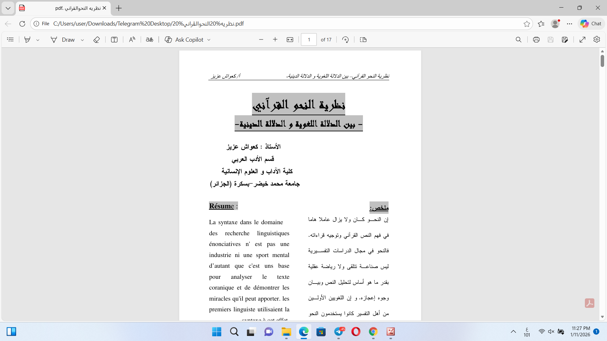Open the taskbar chat app icon
The image size is (607, 341).
click(x=269, y=332)
